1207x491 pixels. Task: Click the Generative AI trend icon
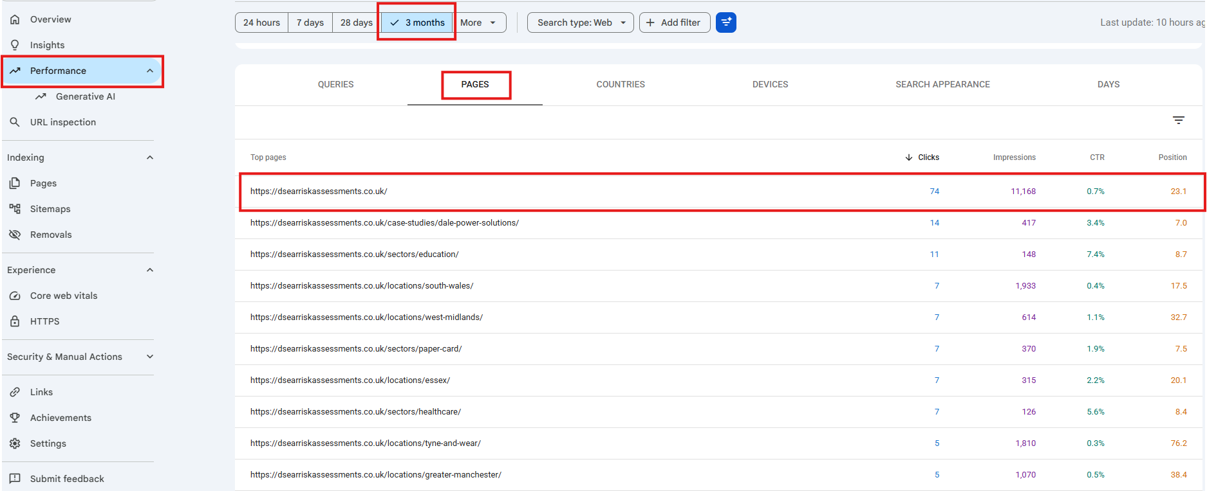(41, 96)
